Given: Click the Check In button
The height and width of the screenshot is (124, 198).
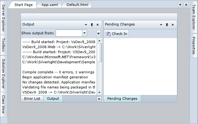Looking at the screenshot, I should pos(116,34).
